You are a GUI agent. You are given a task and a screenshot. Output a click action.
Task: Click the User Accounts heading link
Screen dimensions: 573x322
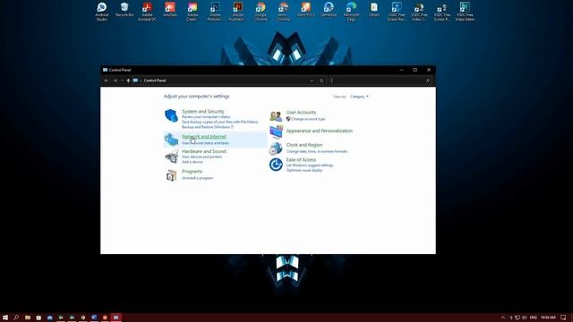[x=301, y=112]
